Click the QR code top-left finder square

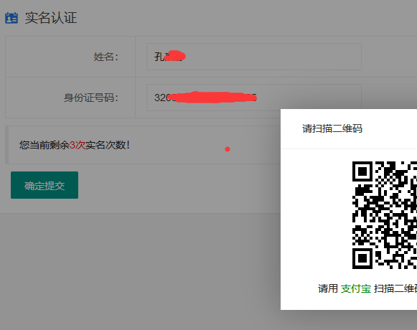tap(362, 171)
